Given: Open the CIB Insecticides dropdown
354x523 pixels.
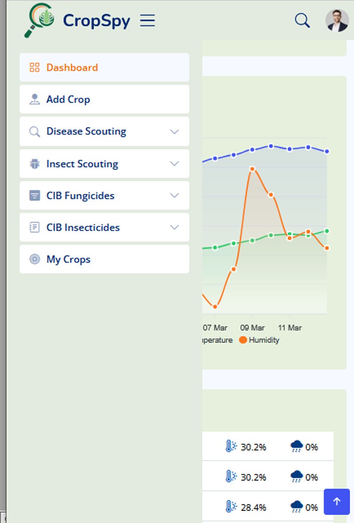Looking at the screenshot, I should point(174,227).
